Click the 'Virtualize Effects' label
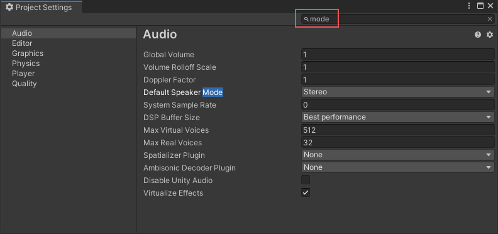The height and width of the screenshot is (234, 498). (x=173, y=193)
